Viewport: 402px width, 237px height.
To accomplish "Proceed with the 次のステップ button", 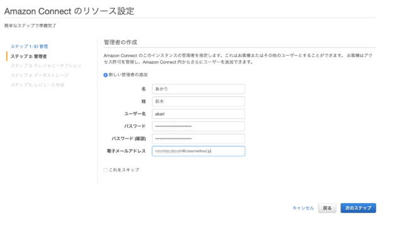I will coord(358,208).
